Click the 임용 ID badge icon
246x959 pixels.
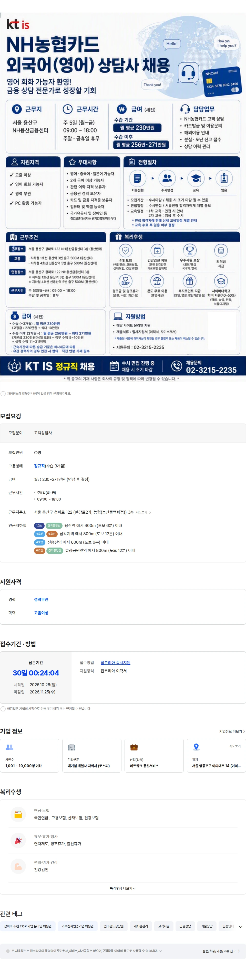coord(224,178)
